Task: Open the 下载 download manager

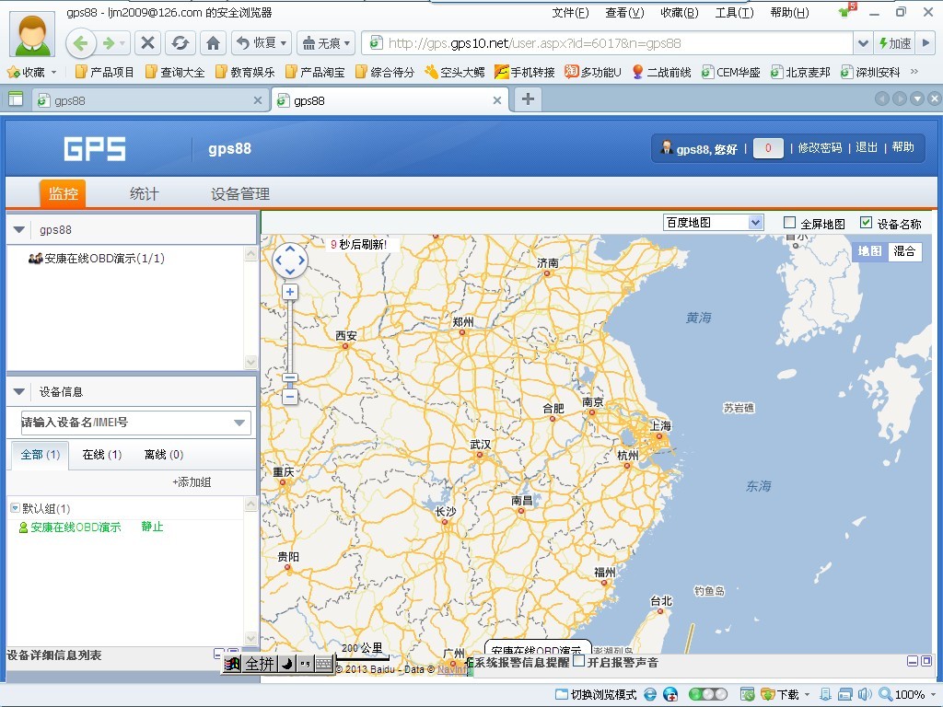Action: (x=780, y=694)
